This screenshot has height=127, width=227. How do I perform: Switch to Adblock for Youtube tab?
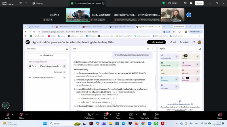tap(68, 27)
